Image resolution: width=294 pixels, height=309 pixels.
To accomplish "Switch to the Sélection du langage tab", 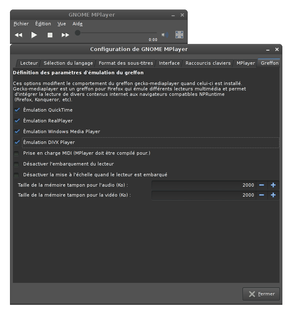I will pos(68,63).
